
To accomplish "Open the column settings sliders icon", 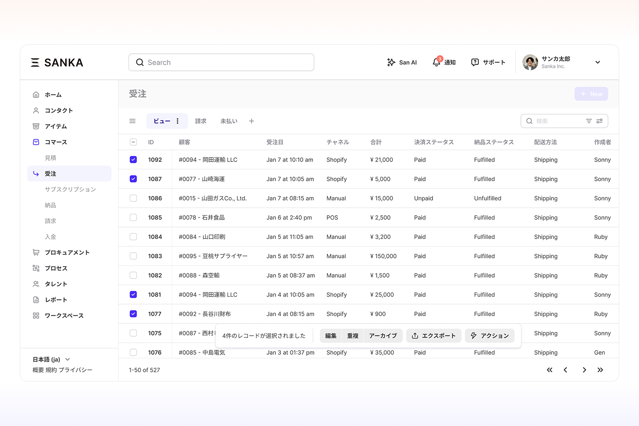I will [599, 121].
